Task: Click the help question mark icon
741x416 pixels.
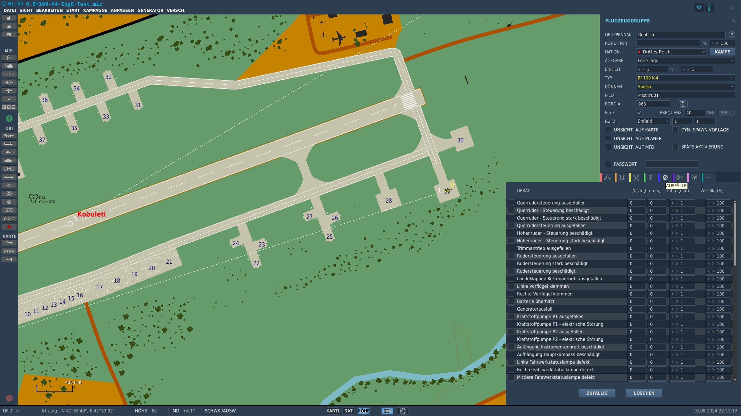Action: pos(732,35)
